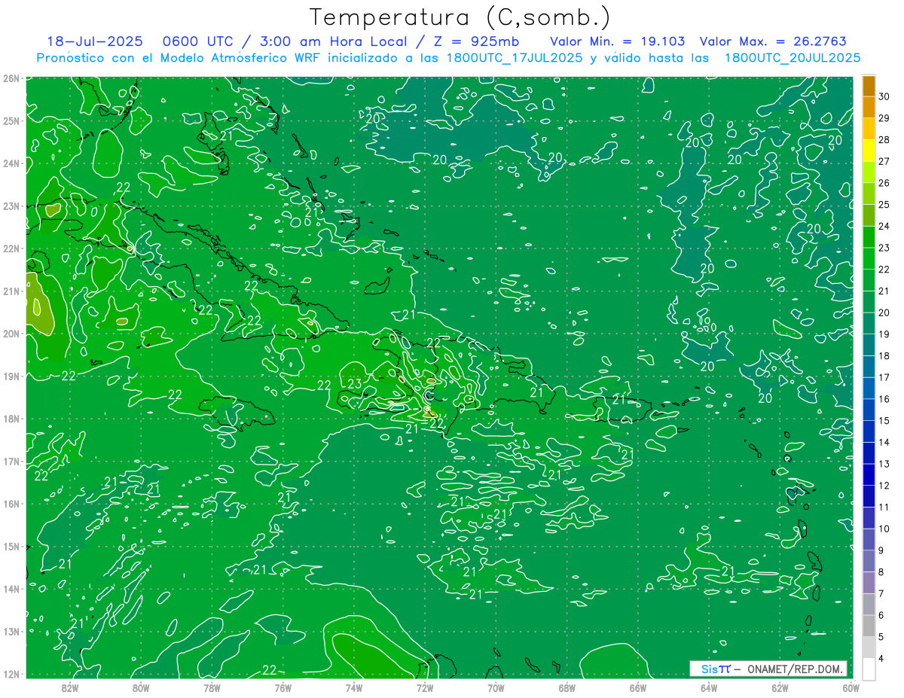The image size is (904, 698).
Task: Click the "82W" longitude label
Action: [x=69, y=688]
